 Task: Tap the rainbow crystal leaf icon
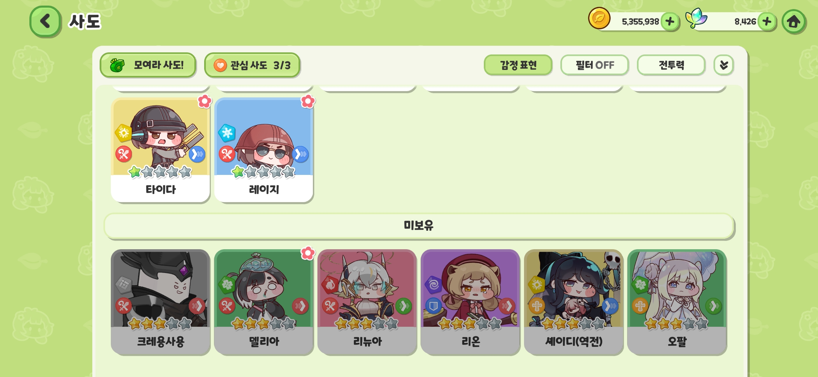tap(696, 18)
